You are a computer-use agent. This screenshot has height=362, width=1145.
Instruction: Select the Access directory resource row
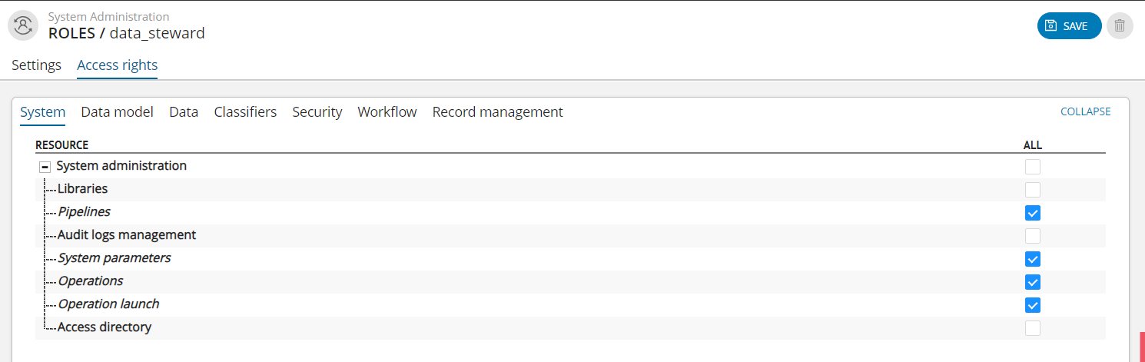click(570, 327)
